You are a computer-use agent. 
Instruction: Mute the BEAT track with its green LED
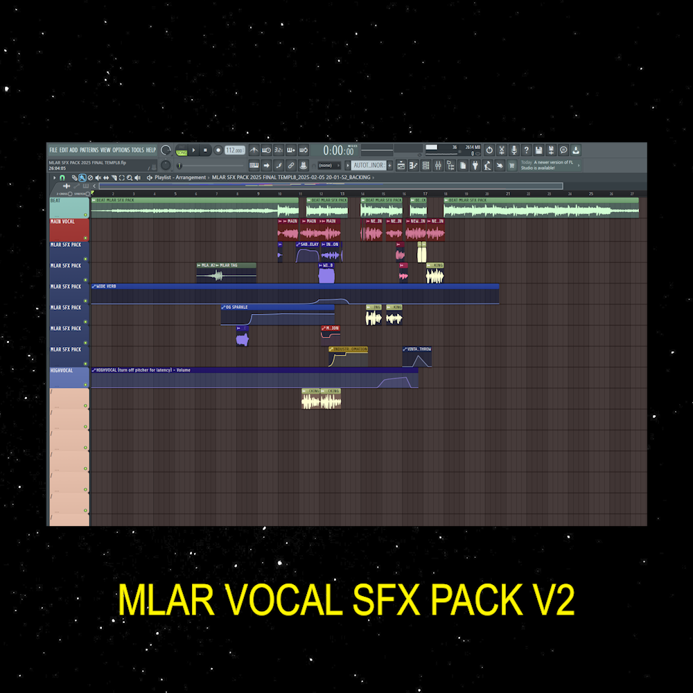[x=85, y=216]
